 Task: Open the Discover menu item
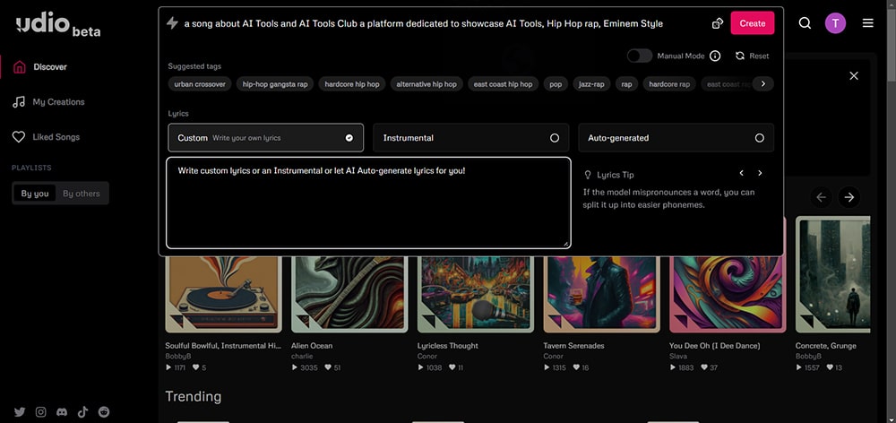tap(50, 67)
